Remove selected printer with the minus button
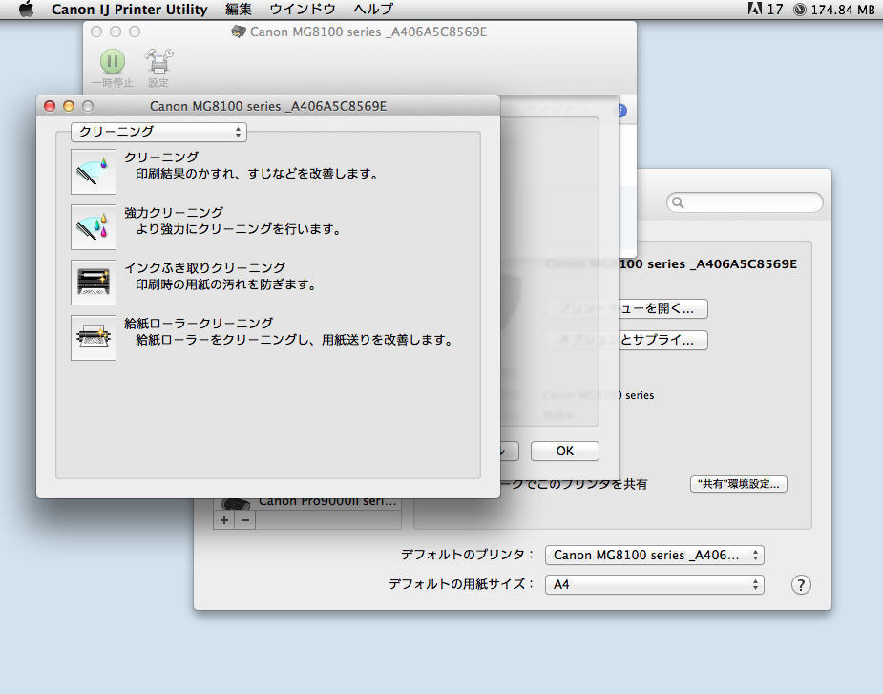Screen dimensions: 883x694 tap(245, 520)
